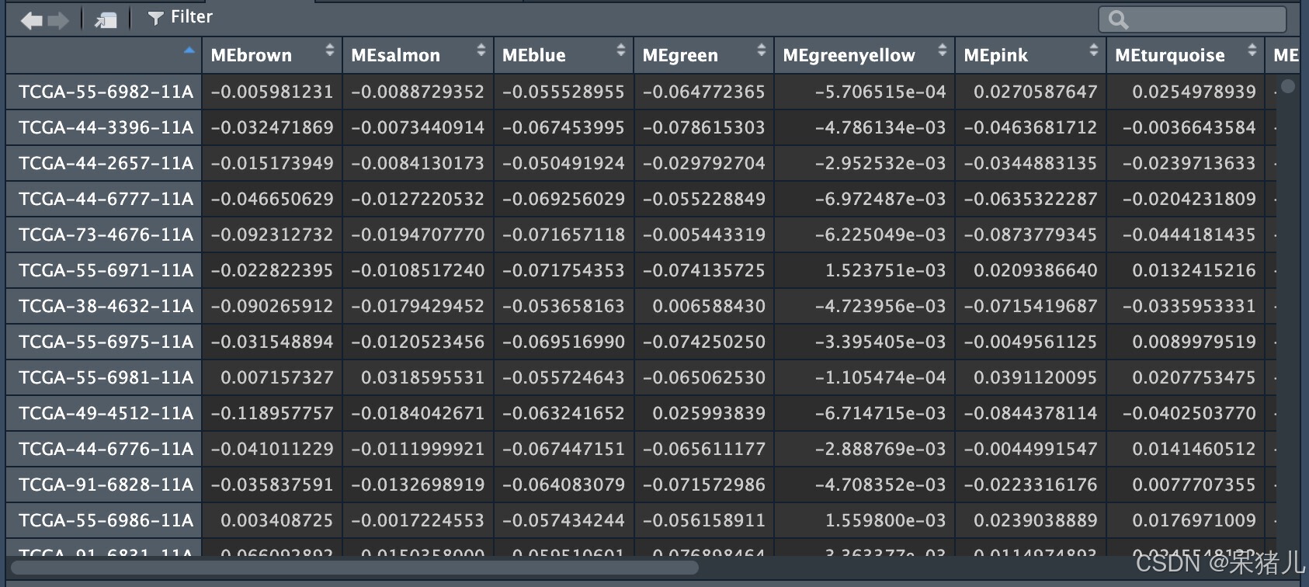The height and width of the screenshot is (587, 1309).
Task: Click MEbrown value -0.118957757
Action: point(272,413)
